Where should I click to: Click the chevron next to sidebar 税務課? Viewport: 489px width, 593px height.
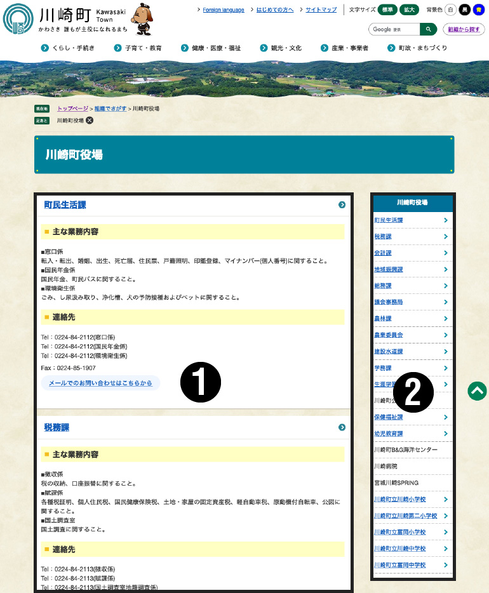[x=446, y=236]
